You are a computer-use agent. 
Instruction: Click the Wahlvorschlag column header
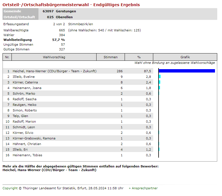(54, 57)
